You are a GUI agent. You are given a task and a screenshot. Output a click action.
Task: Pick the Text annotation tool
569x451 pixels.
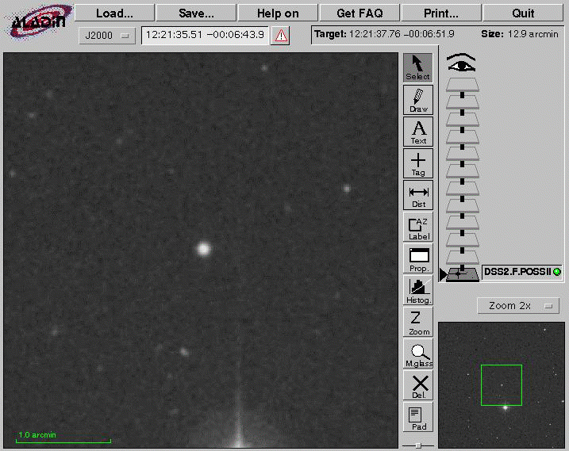pyautogui.click(x=417, y=132)
